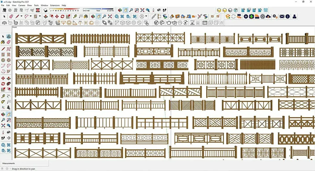Pick the pink Eraser tool
Viewport: 315px width, 171px height.
(x=11, y=16)
